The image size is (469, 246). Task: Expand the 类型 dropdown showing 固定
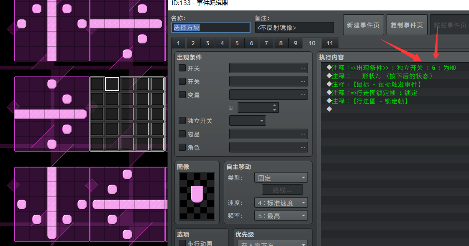tap(281, 178)
